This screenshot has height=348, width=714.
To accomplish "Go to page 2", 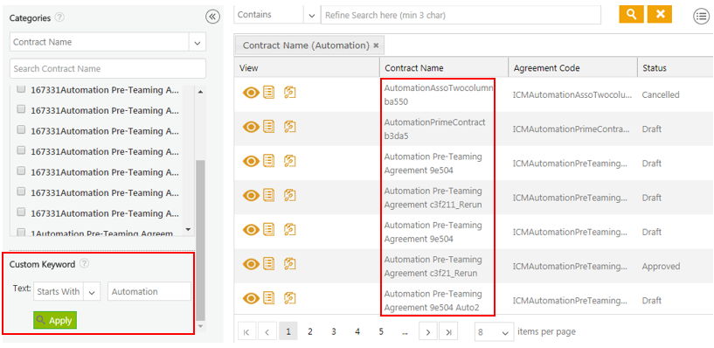I will point(310,331).
